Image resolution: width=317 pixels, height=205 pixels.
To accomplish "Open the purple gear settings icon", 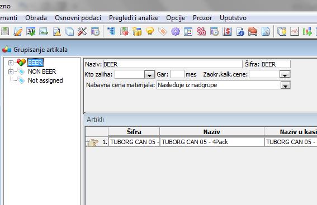I will click(176, 31).
